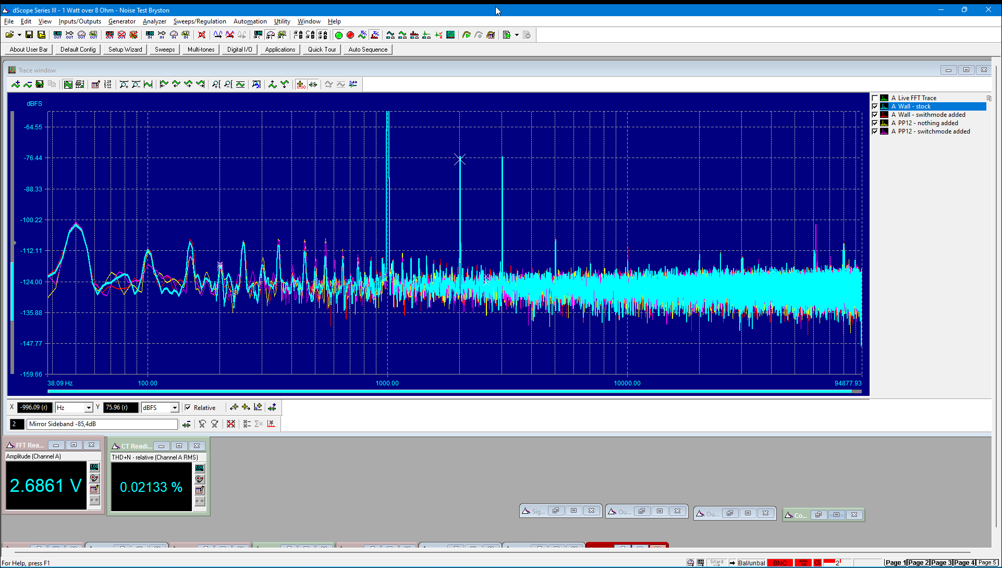Open the Automation menu
This screenshot has width=1002, height=568.
(250, 21)
